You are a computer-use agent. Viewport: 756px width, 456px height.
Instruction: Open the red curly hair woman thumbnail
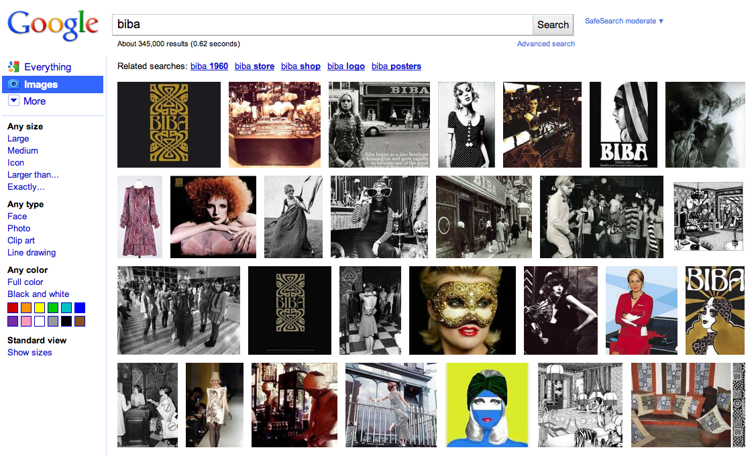[213, 217]
